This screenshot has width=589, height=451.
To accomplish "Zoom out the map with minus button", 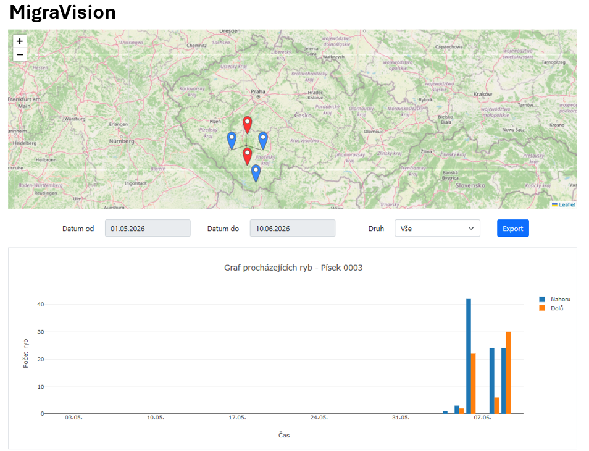I will 20,54.
